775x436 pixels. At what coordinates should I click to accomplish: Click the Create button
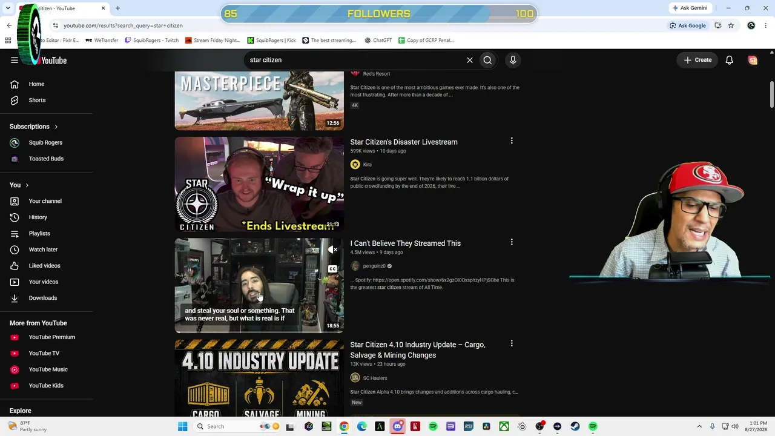(697, 60)
